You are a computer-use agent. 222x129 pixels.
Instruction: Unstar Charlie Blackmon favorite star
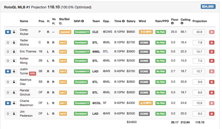click(8, 103)
